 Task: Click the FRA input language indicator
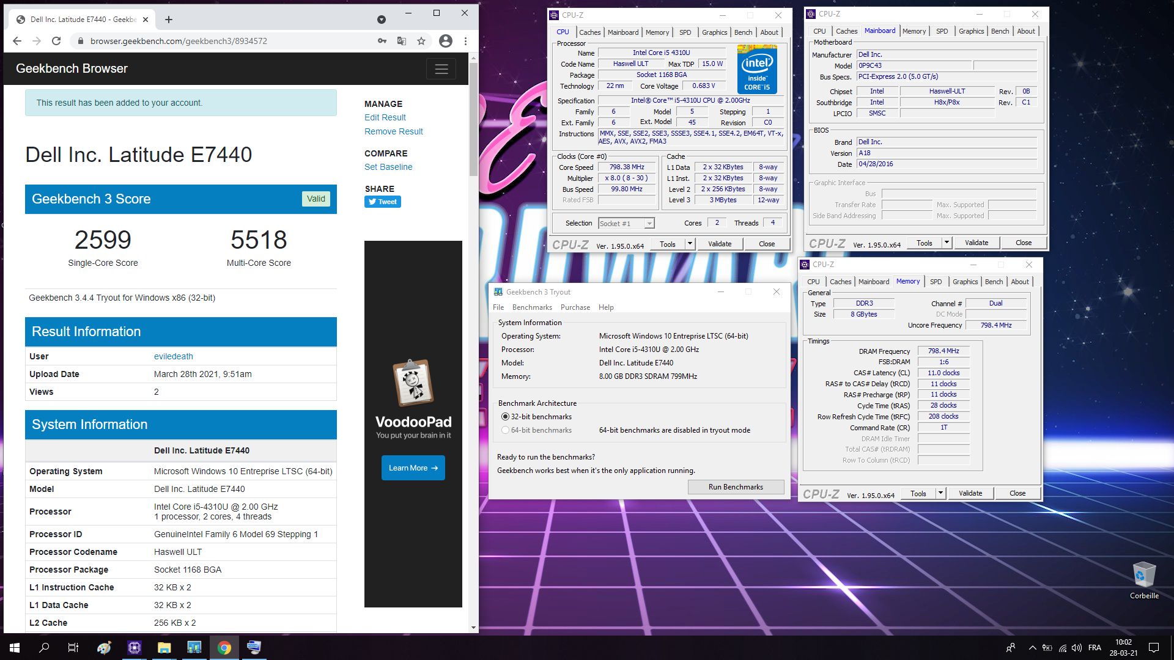coord(1095,648)
